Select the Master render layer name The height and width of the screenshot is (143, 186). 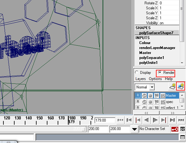click(x=171, y=96)
